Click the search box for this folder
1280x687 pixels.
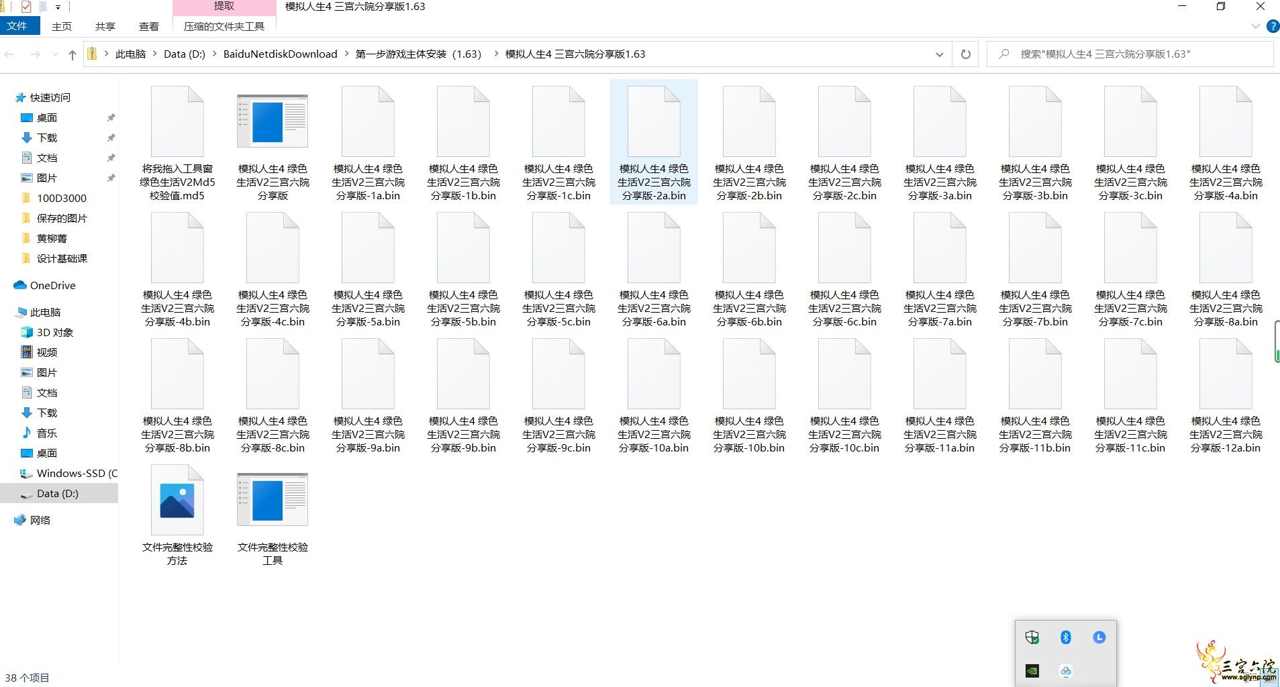[x=1130, y=54]
